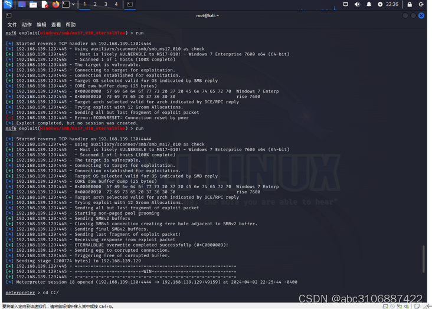Switch to workspace 1
The width and height of the screenshot is (432, 309).
pyautogui.click(x=84, y=4)
